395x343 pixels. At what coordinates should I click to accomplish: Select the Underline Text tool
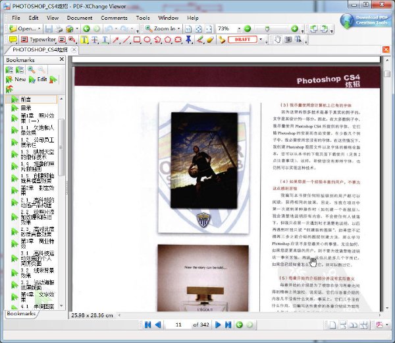point(105,40)
